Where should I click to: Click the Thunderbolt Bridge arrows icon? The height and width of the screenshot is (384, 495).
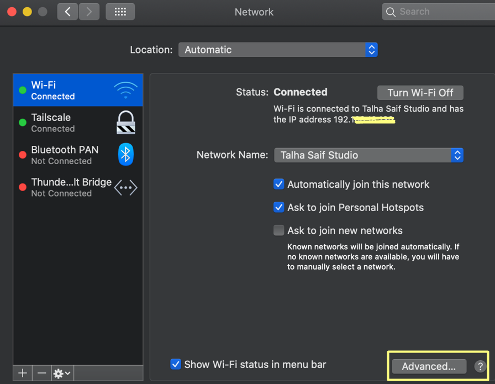click(x=125, y=187)
